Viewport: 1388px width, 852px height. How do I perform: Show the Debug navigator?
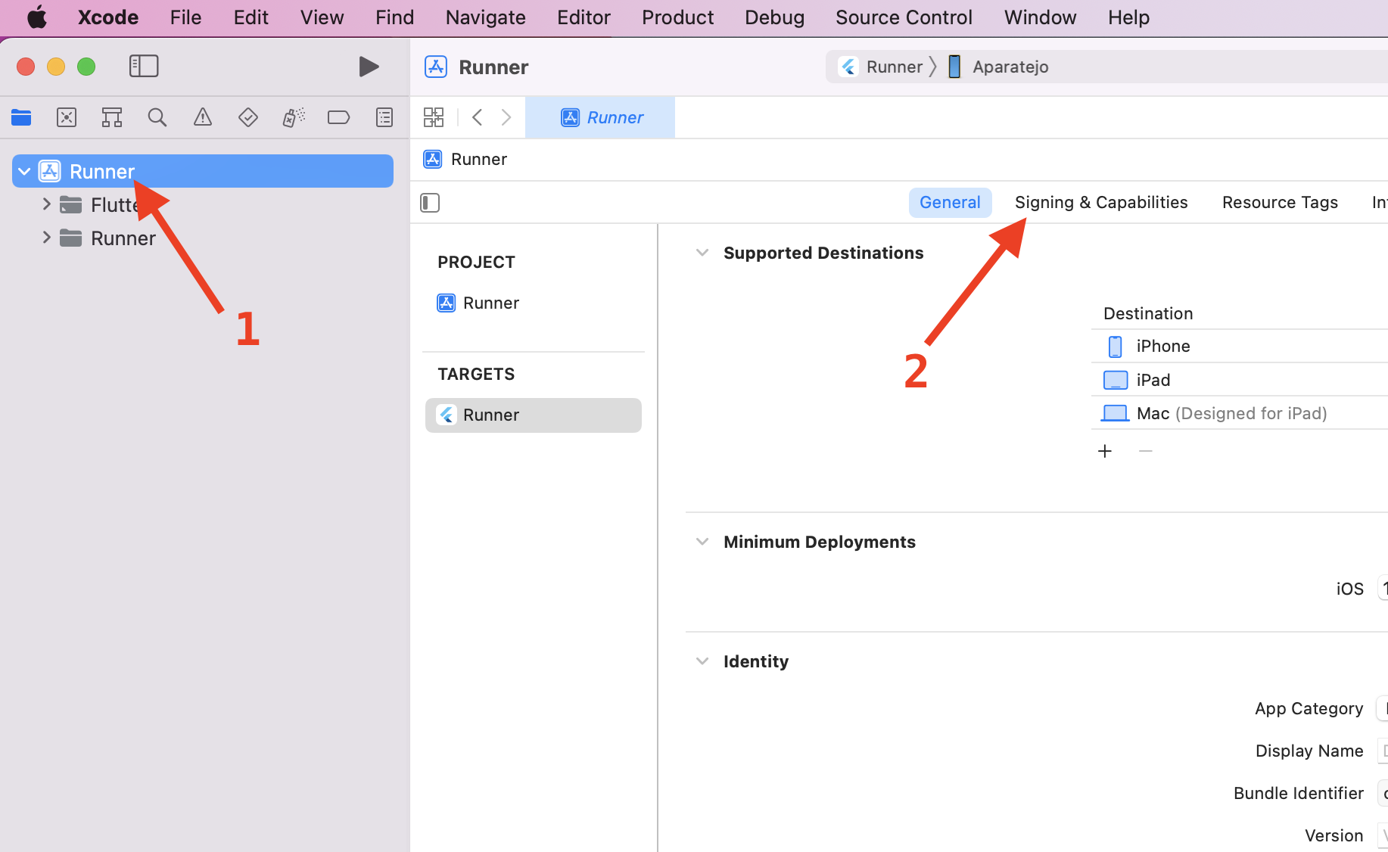[294, 117]
